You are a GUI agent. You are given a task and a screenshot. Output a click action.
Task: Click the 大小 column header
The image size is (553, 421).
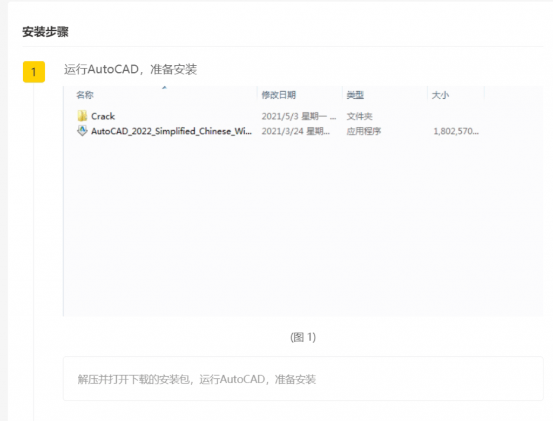coord(440,95)
